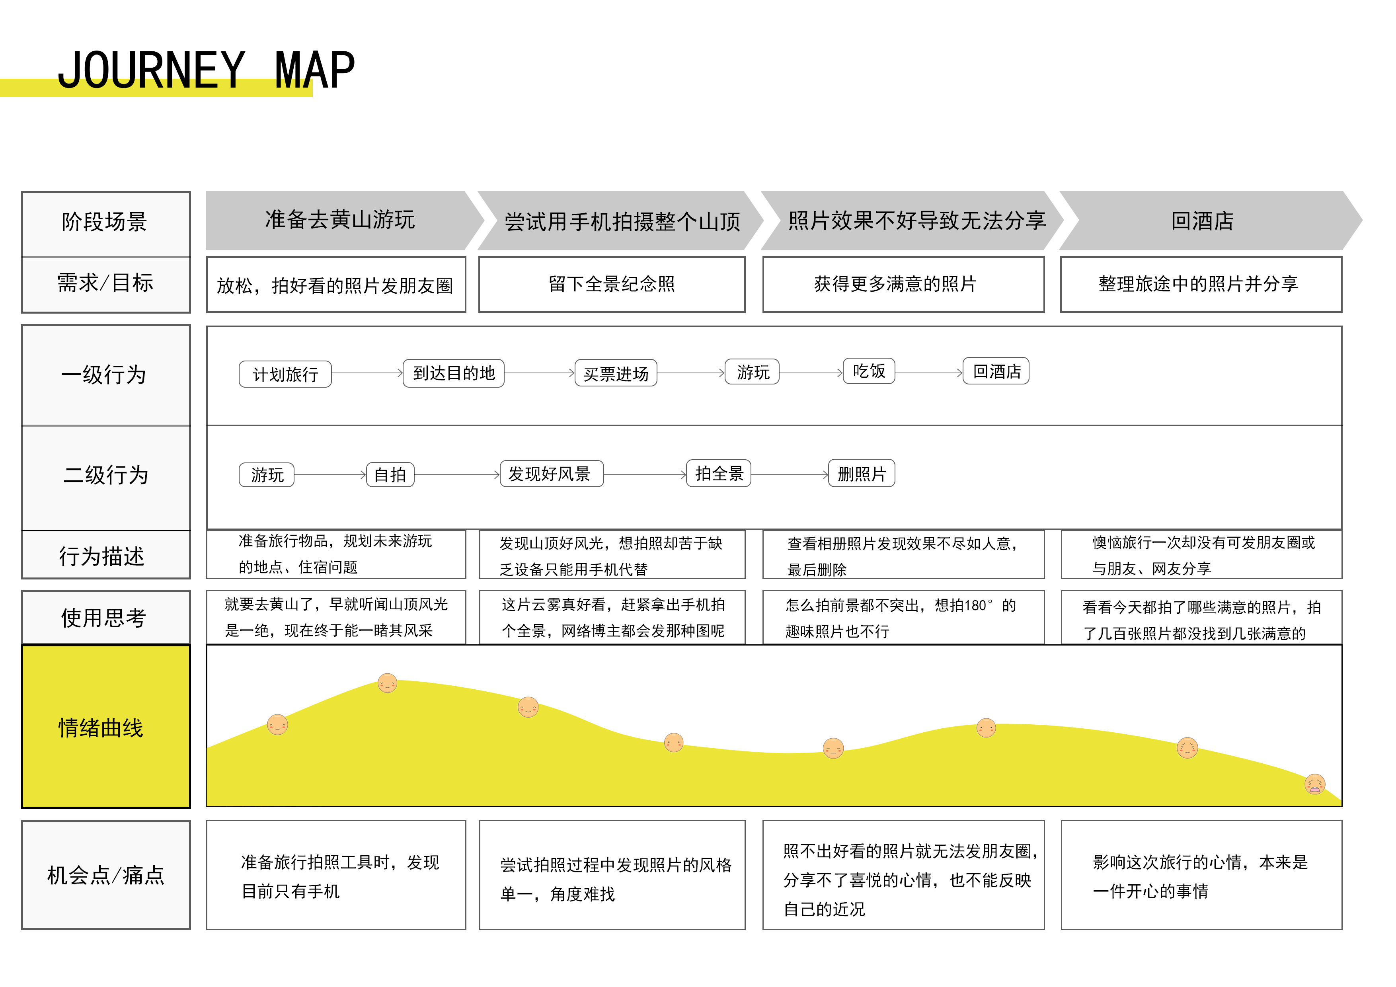Click the flat-mouth emoji at the curve's lowest dip
The height and width of the screenshot is (987, 1396).
(x=833, y=748)
